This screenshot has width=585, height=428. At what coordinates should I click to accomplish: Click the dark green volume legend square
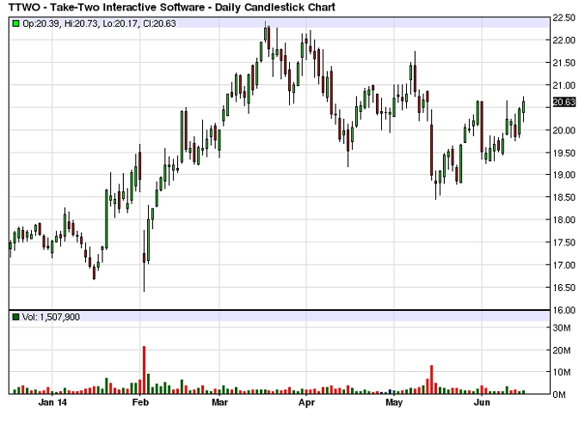[15, 317]
